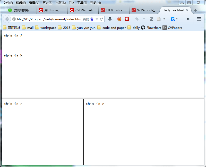Click the page document icon in toolbar
The width and height of the screenshot is (206, 167).
click(158, 19)
